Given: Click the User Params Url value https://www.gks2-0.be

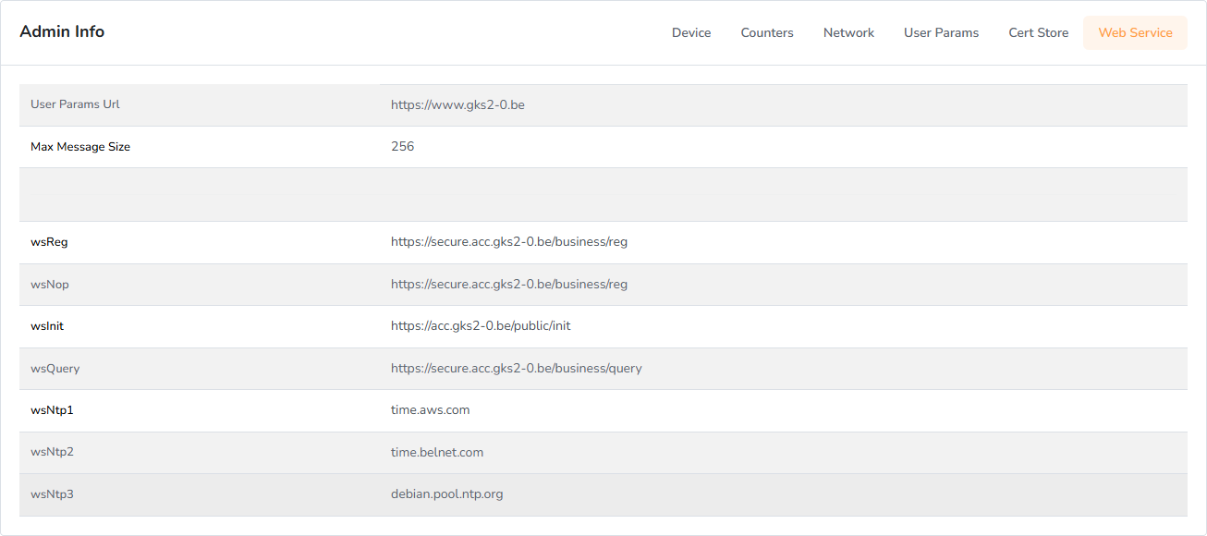Looking at the screenshot, I should click(x=457, y=104).
